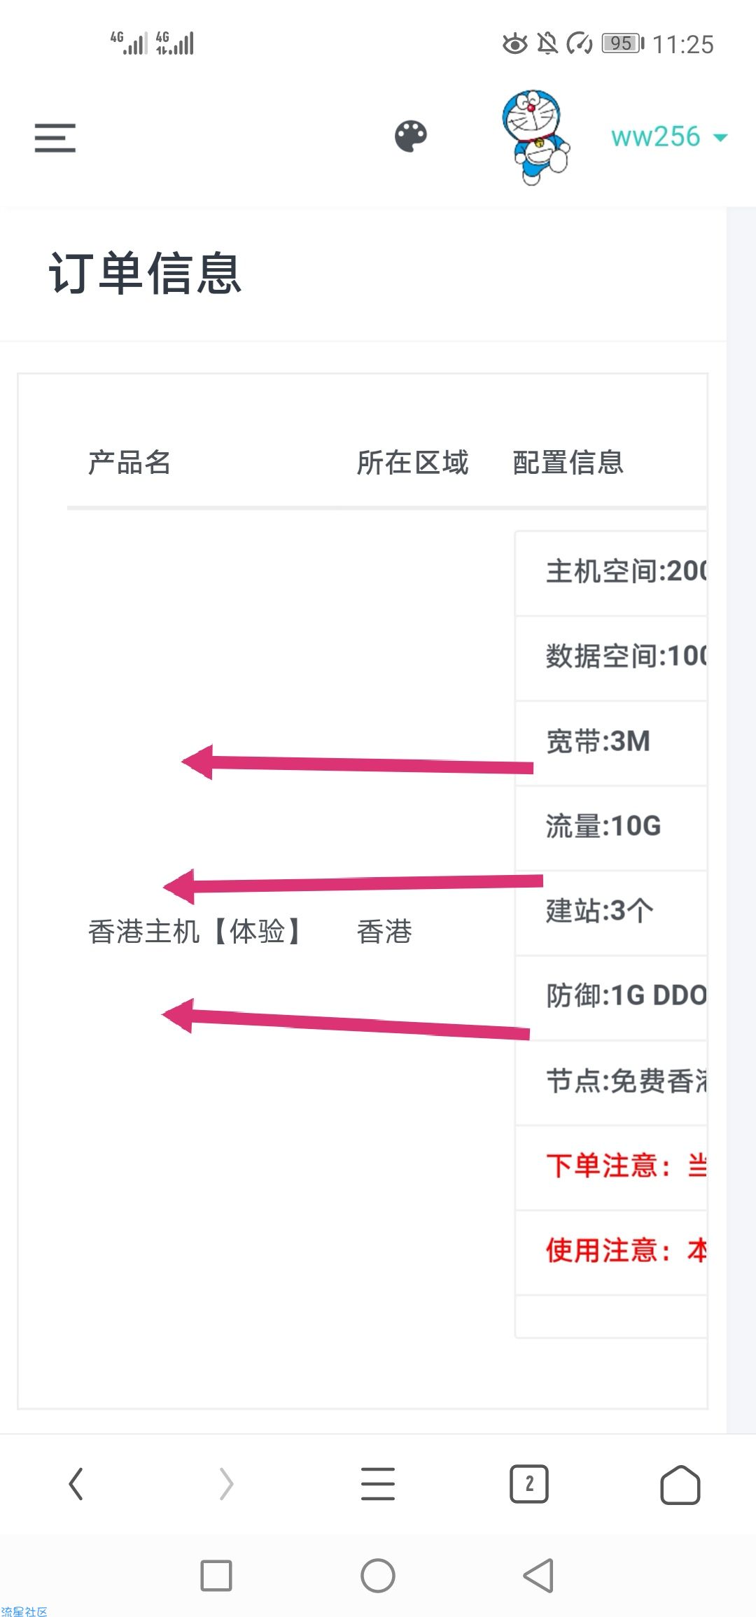Open the browser tab switcher

[529, 1484]
